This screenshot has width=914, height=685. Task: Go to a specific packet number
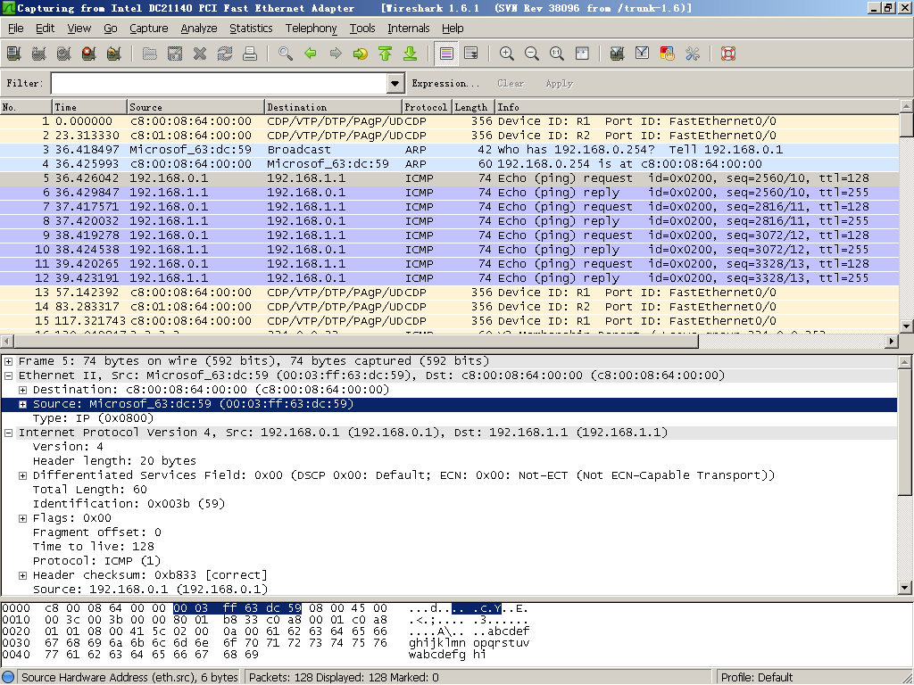(x=361, y=54)
